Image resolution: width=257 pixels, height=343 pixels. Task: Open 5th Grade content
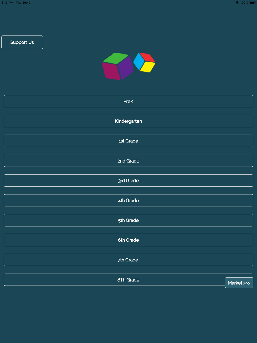[128, 220]
